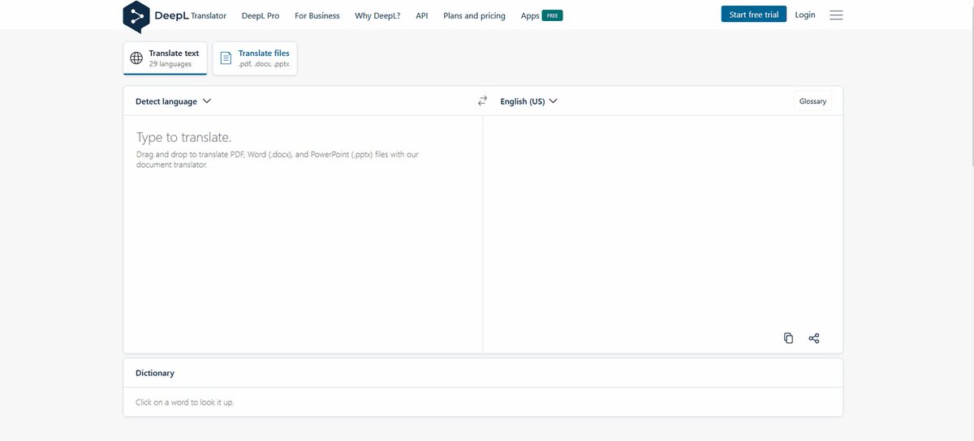Open the Detect language dropdown
This screenshot has height=441, width=974.
173,101
